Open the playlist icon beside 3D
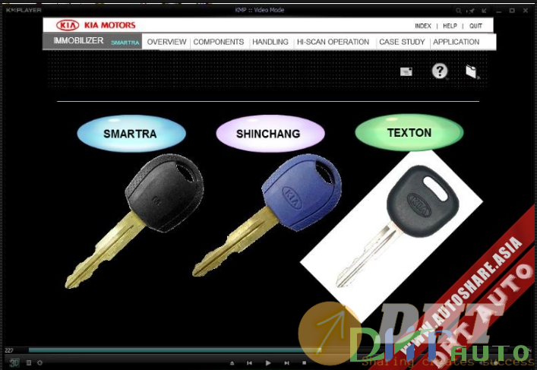The width and height of the screenshot is (537, 370). tap(29, 362)
